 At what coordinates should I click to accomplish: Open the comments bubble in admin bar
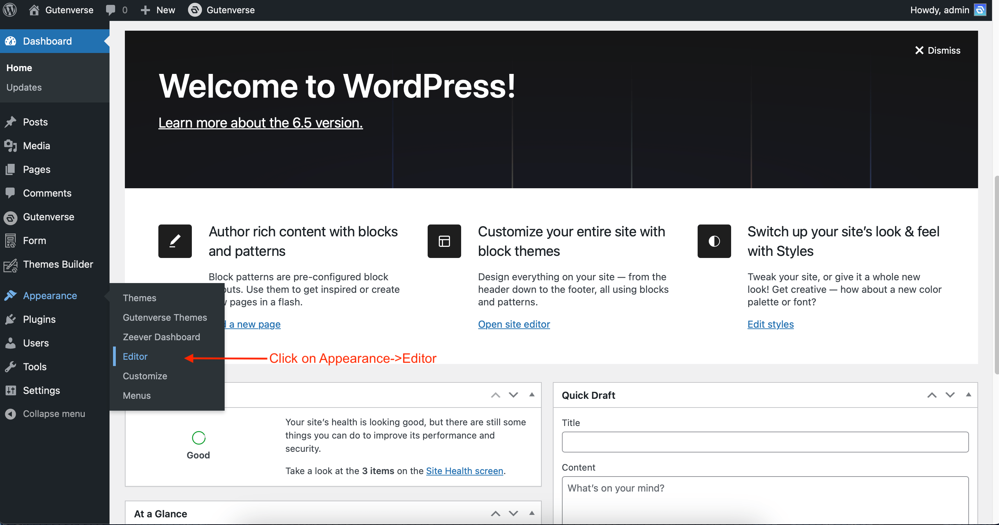tap(111, 10)
